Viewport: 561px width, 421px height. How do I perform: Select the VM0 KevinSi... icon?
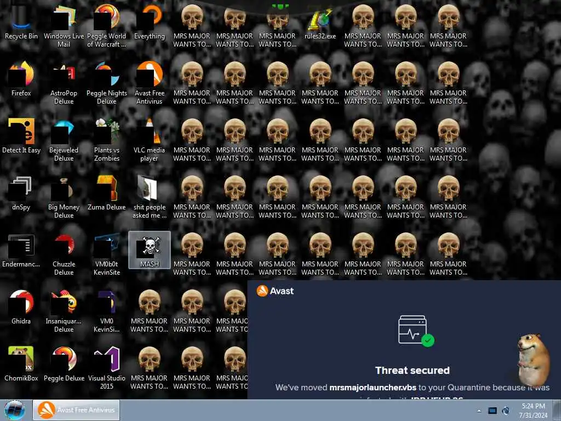pyautogui.click(x=107, y=311)
